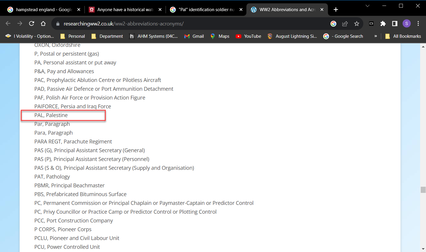Image resolution: width=426 pixels, height=252 pixels.
Task: Close the historical watch tab
Action: coord(160,10)
